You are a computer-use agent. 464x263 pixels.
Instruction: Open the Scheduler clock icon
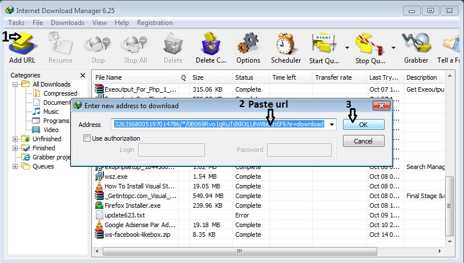coord(285,43)
